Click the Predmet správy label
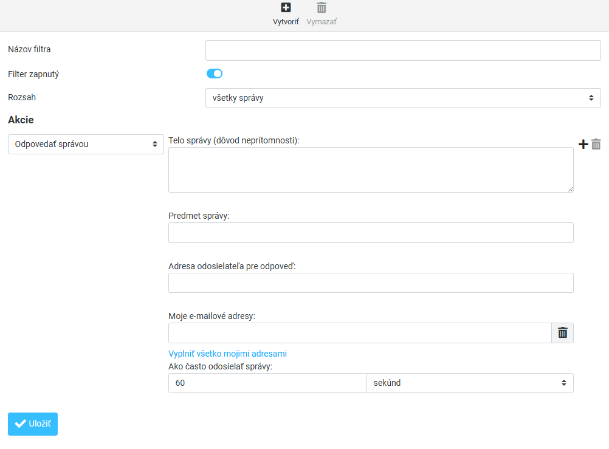This screenshot has height=449, width=609. (199, 216)
